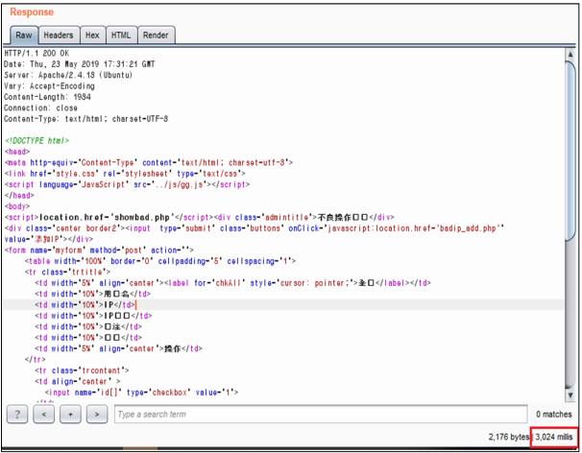Click the 'HTTP/1.1 200 OK' status line
The height and width of the screenshot is (453, 582).
pyautogui.click(x=36, y=53)
